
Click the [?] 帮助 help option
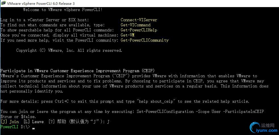coord(57,122)
